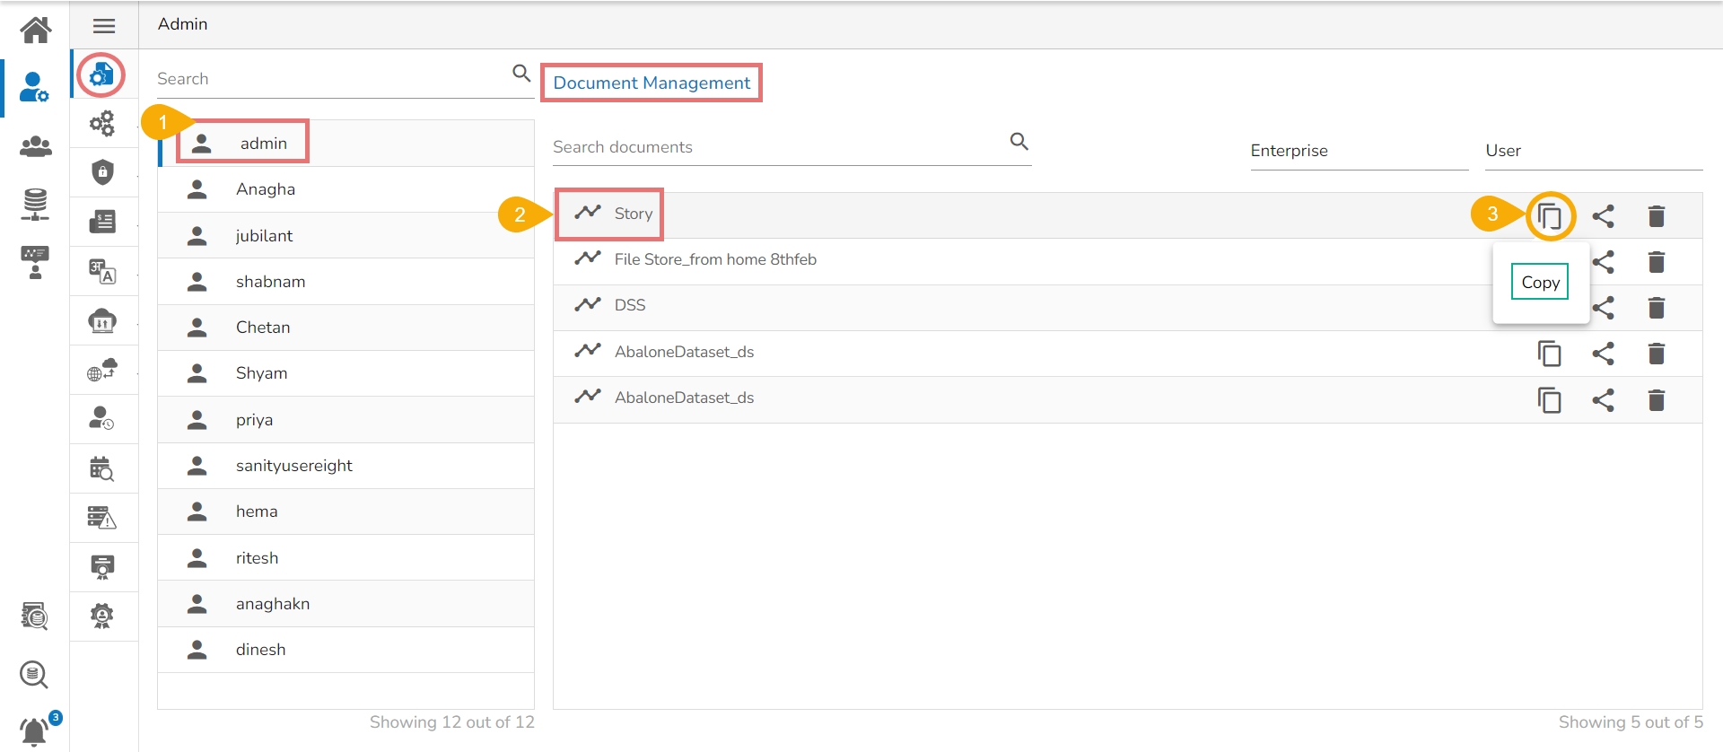Open the Story document row
The image size is (1723, 752).
coord(633,214)
